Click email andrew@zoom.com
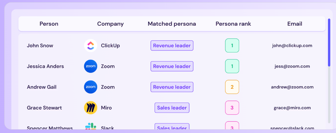This screenshot has width=336, height=133. point(292,87)
